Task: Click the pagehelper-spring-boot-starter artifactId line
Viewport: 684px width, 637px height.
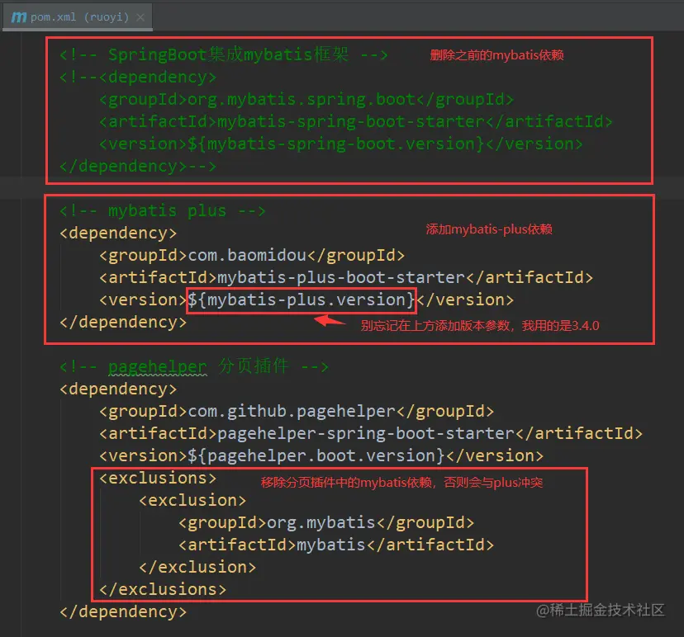Action: click(371, 433)
